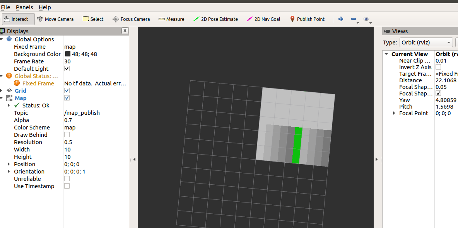Choose the 2D Nav Goal tool
Image resolution: width=458 pixels, height=228 pixels.
tap(263, 19)
